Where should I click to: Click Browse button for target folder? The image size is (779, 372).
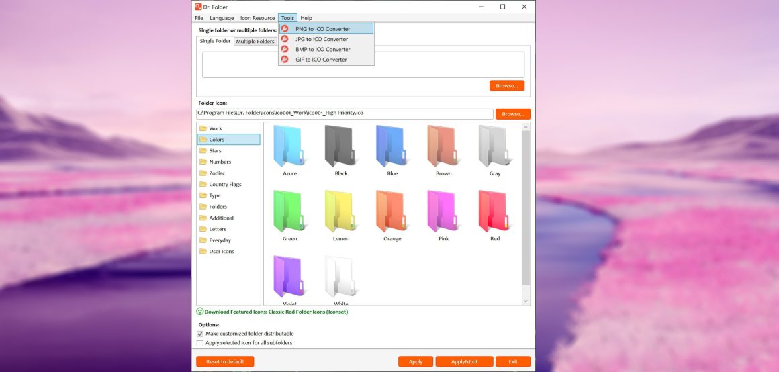click(x=507, y=86)
